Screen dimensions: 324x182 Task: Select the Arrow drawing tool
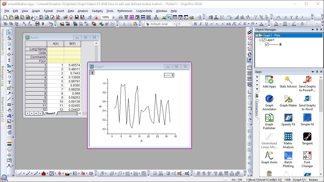[x=9, y=94]
